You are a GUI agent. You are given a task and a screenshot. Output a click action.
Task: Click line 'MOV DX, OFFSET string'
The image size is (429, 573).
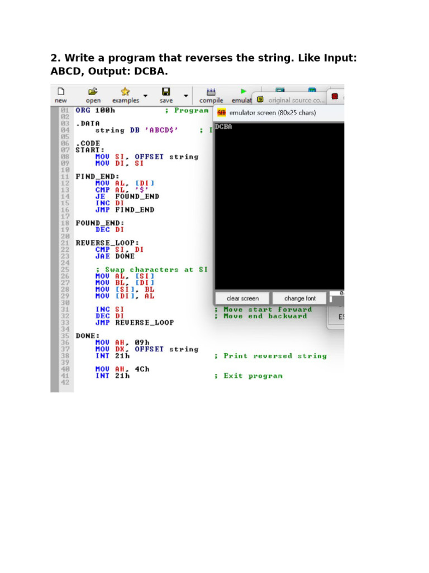pyautogui.click(x=147, y=349)
